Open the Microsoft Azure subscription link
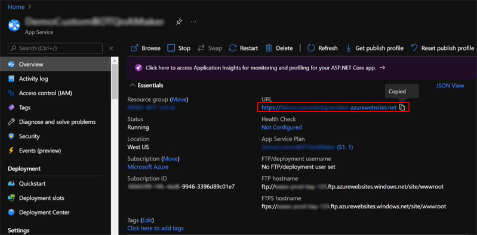Image resolution: width=477 pixels, height=235 pixels. [148, 167]
